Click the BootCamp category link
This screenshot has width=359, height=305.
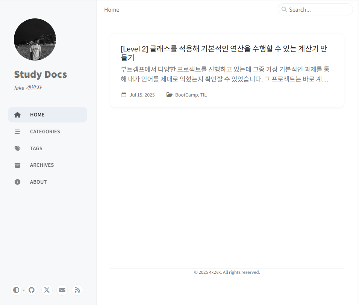(x=186, y=95)
